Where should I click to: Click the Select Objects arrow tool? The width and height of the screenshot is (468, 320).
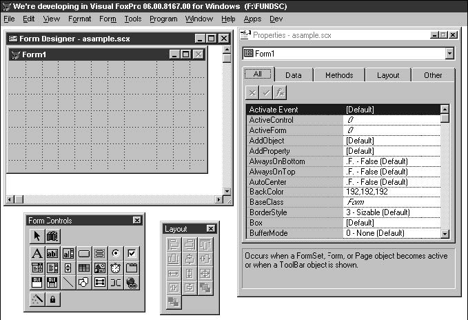37,237
